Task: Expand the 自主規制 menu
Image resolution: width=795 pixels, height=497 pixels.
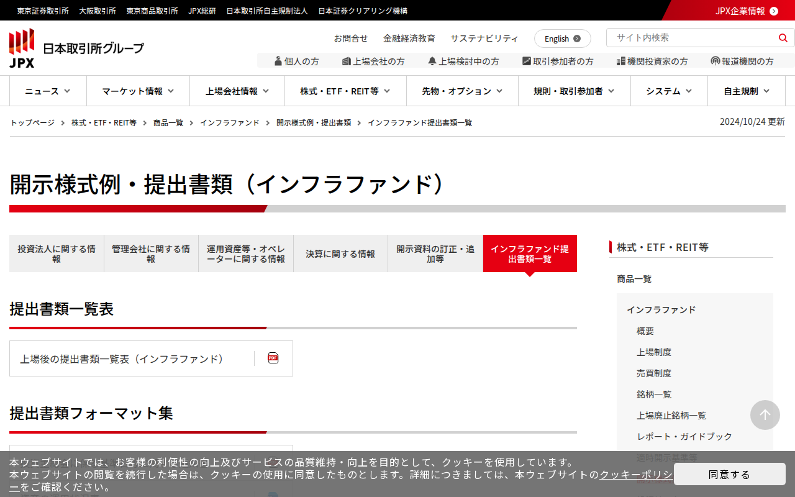Action: (747, 91)
